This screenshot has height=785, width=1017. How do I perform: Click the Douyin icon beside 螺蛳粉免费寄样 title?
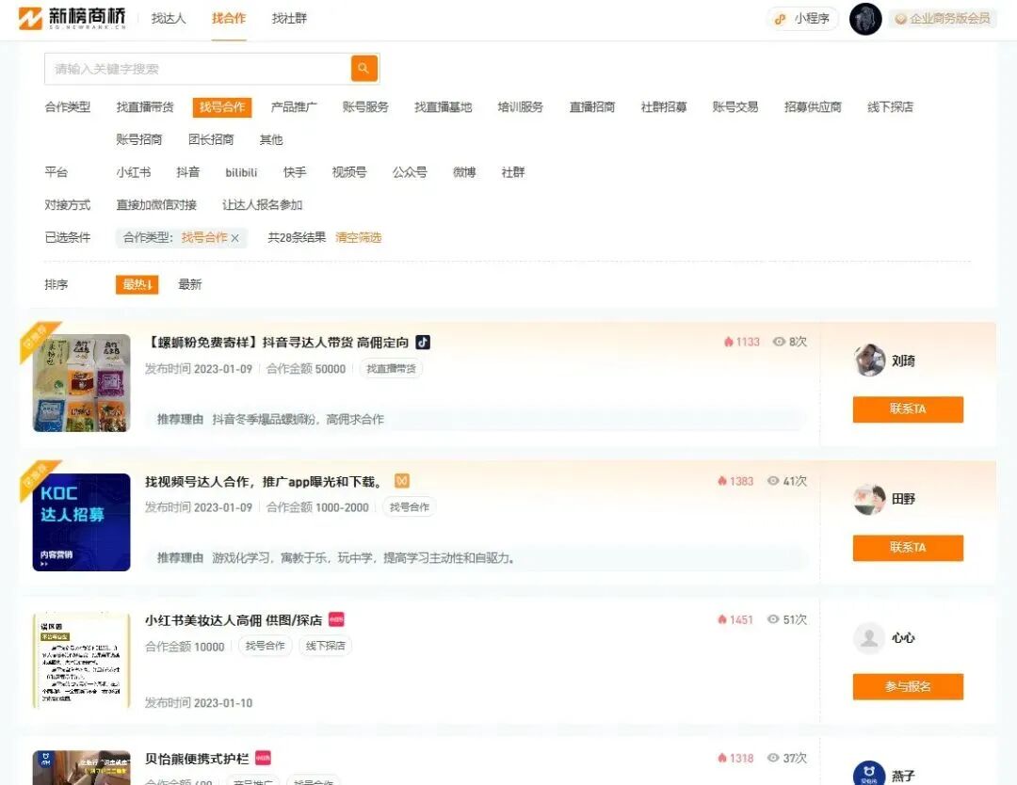pos(423,342)
